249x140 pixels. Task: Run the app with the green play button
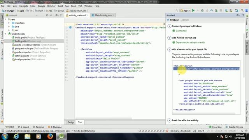pyautogui.click(x=193, y=10)
